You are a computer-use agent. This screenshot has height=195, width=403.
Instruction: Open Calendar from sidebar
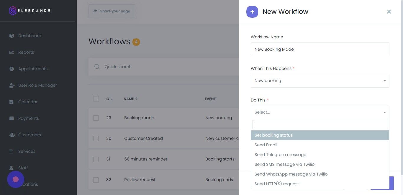(28, 102)
